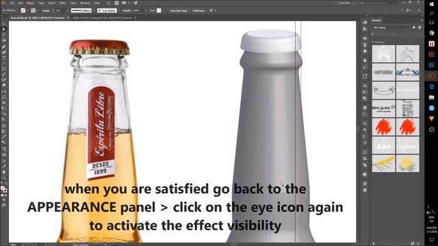Screen dimensions: 438x246
Task: Open the Window menu
Action: tap(85, 3)
